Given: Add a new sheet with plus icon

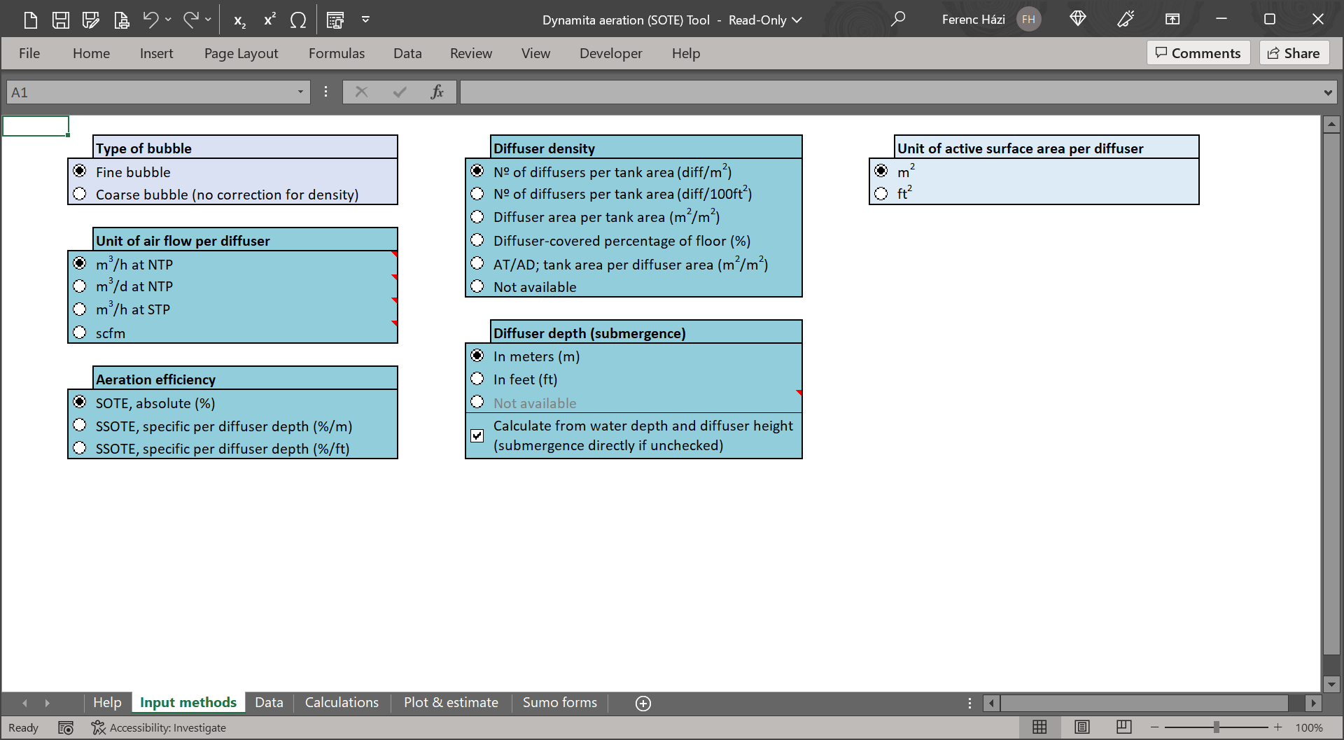Looking at the screenshot, I should [x=643, y=703].
